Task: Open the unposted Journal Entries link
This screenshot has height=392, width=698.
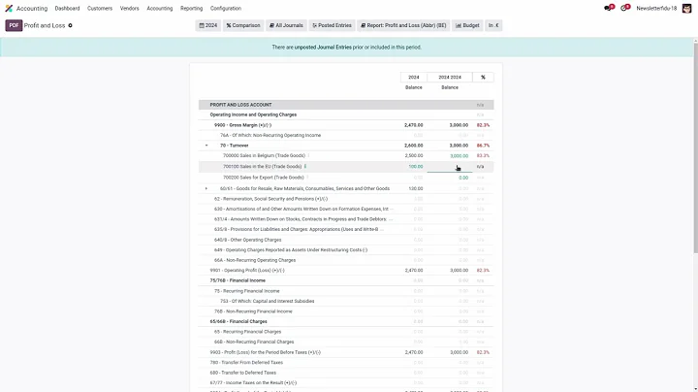Action: (323, 47)
